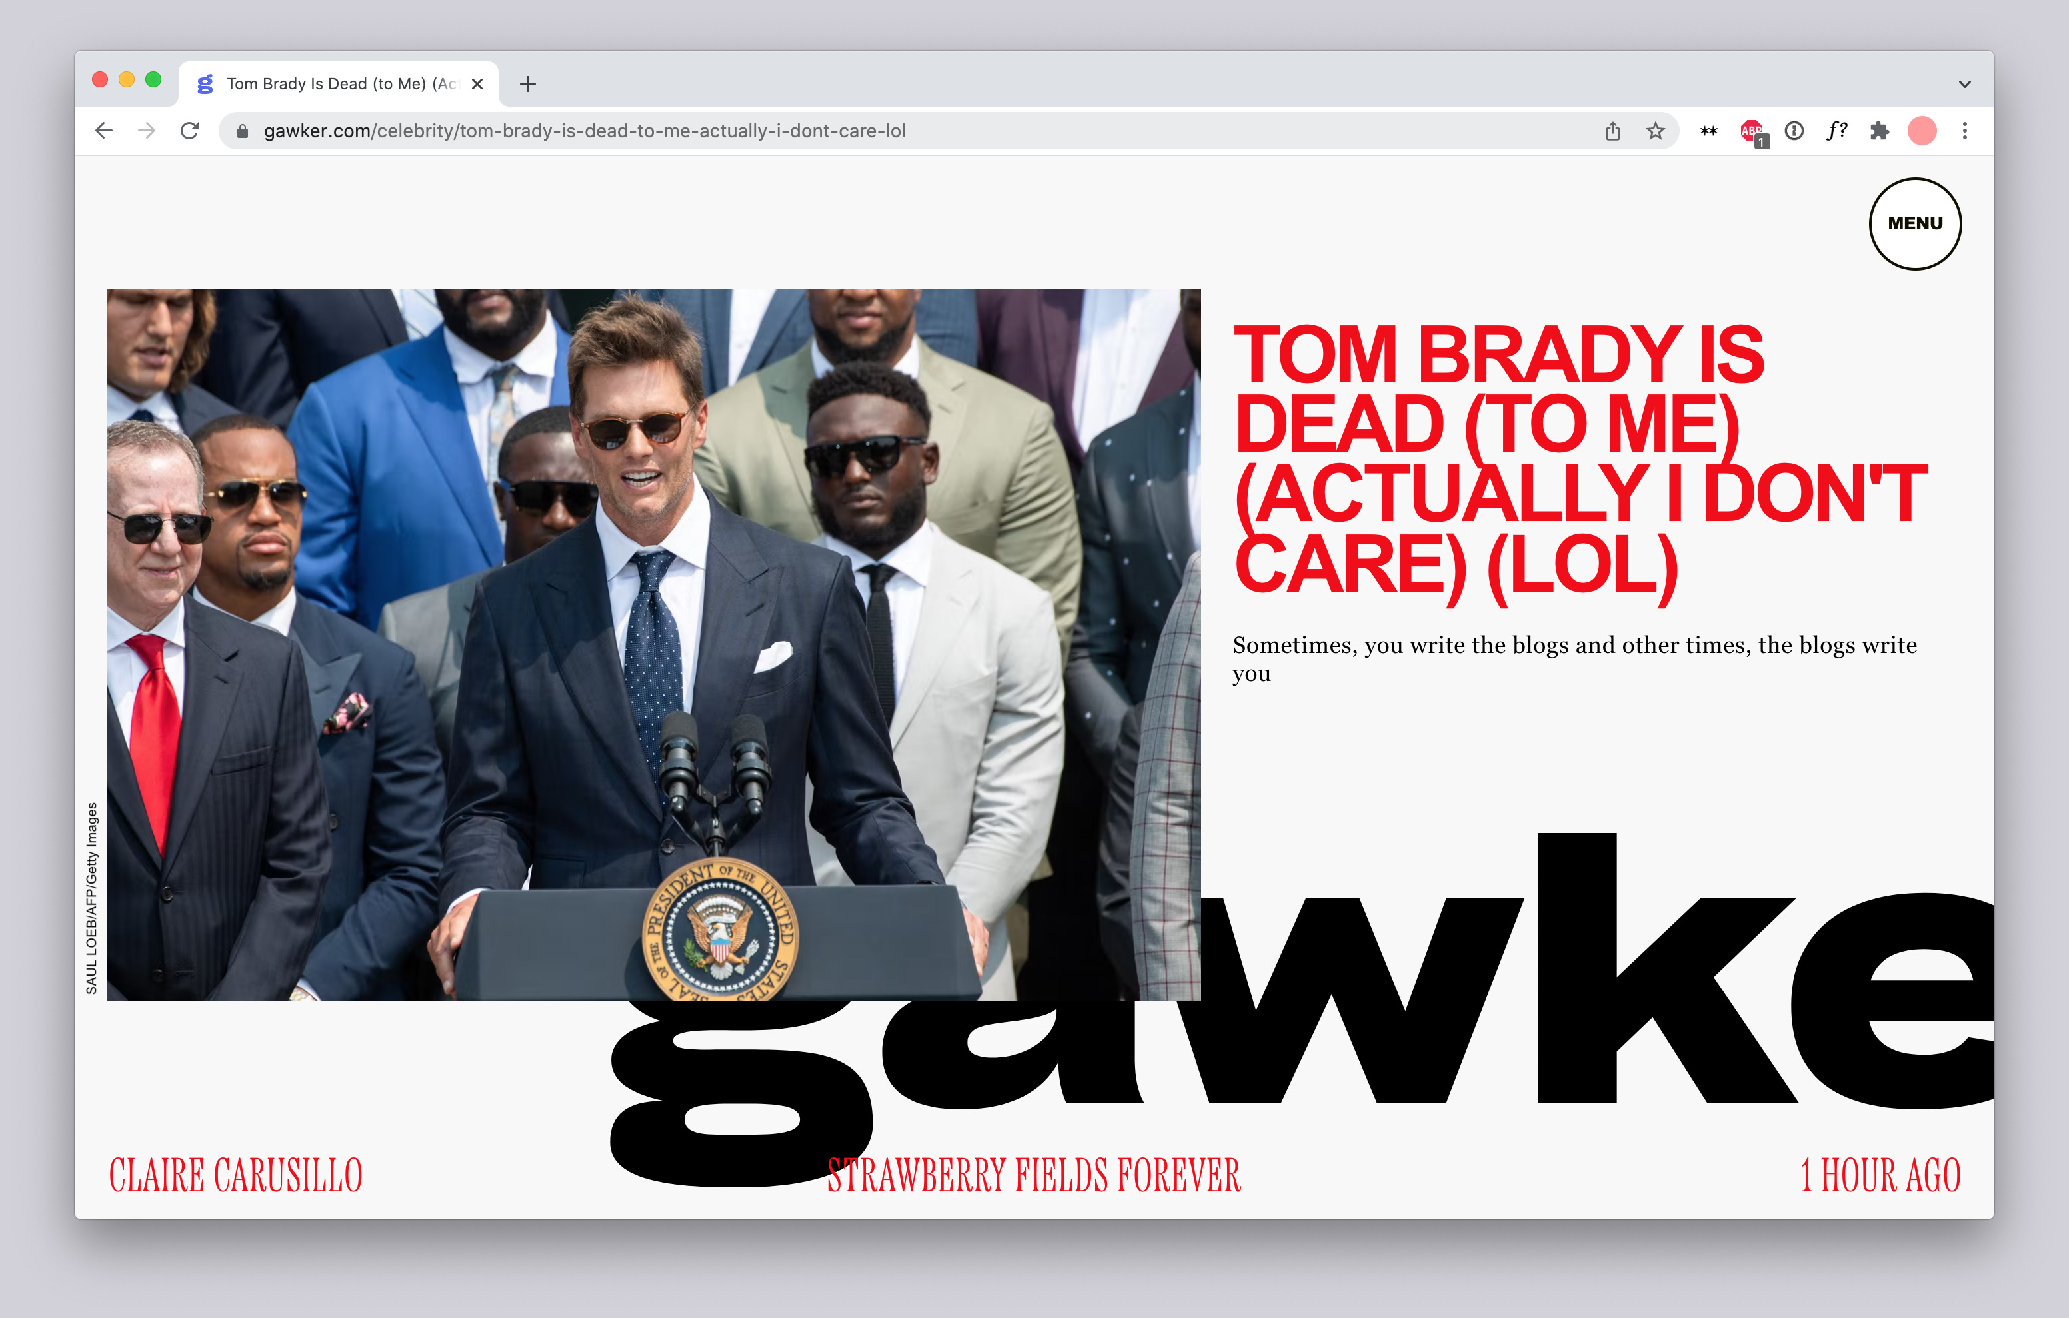This screenshot has width=2069, height=1318.
Task: Reload the Gawker page
Action: pyautogui.click(x=190, y=131)
